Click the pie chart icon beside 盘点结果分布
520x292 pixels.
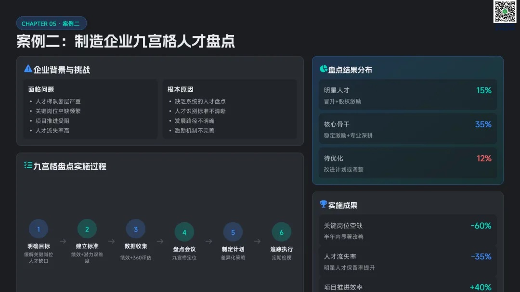[x=324, y=69]
